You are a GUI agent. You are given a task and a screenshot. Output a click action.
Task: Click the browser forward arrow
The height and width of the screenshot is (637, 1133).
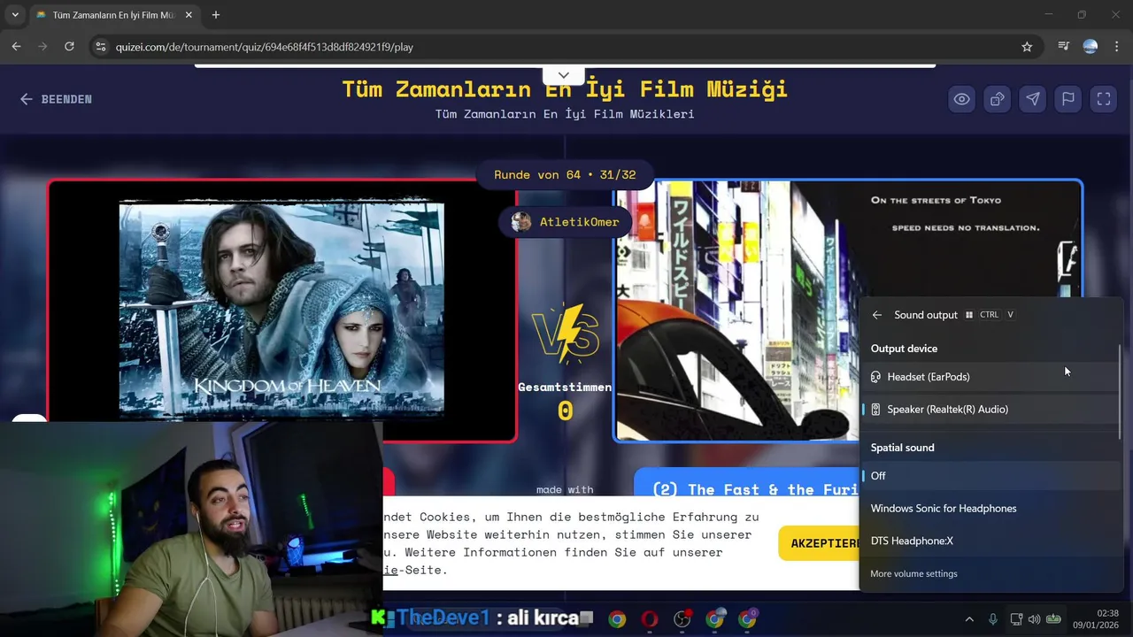(42, 47)
